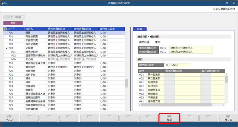Click the department table scroll-up arrow
The height and width of the screenshot is (127, 238).
pyautogui.click(x=227, y=74)
